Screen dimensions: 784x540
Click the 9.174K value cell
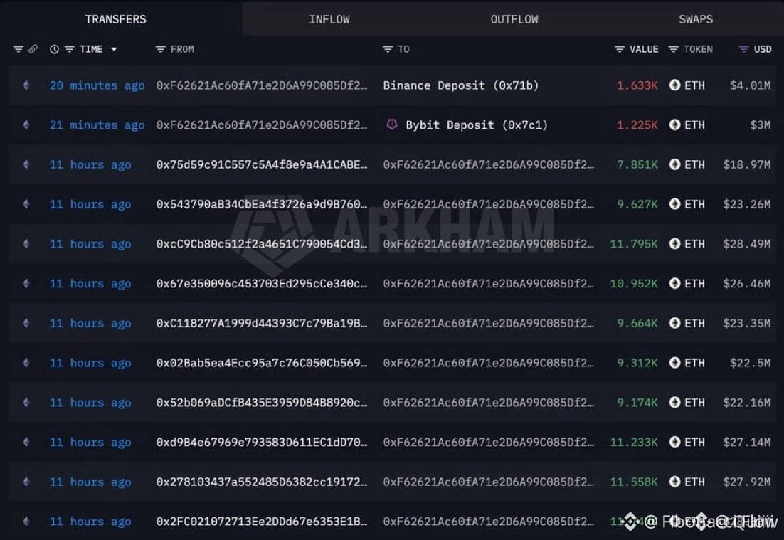tap(637, 403)
